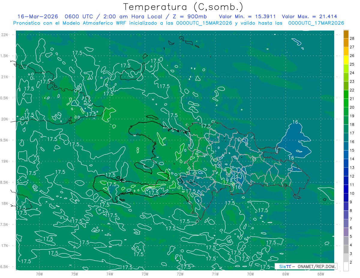Viewport: 360px width, 278px height.
Task: Click the '22N' latitude axis label
Action: point(5,35)
